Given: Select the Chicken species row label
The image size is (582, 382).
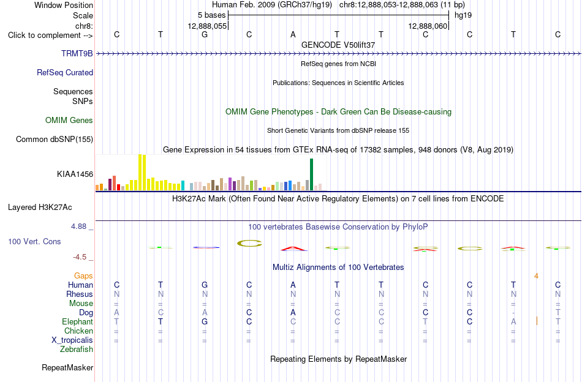Looking at the screenshot, I should 78,331.
